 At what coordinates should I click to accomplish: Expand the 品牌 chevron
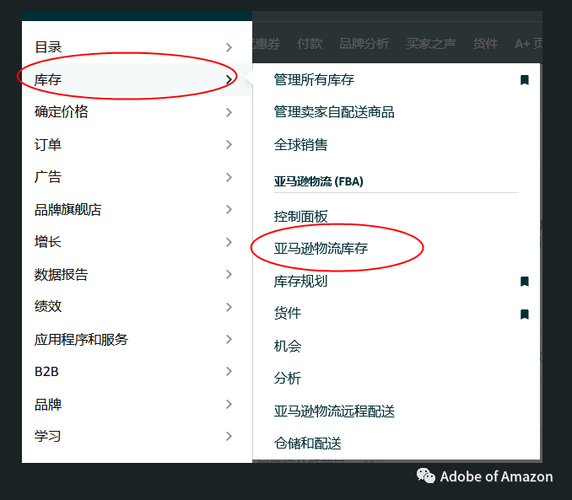(229, 404)
